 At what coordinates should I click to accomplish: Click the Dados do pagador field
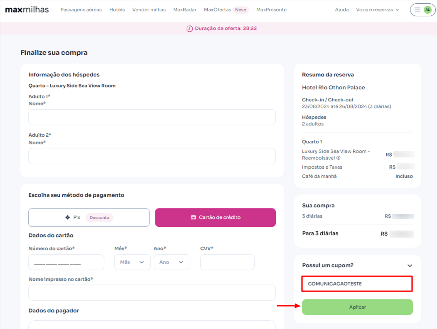coord(152,325)
